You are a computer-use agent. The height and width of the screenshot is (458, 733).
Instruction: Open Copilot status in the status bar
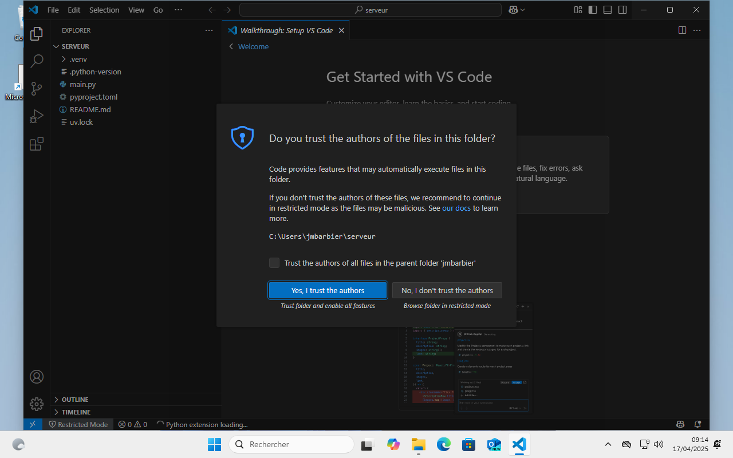pyautogui.click(x=680, y=424)
